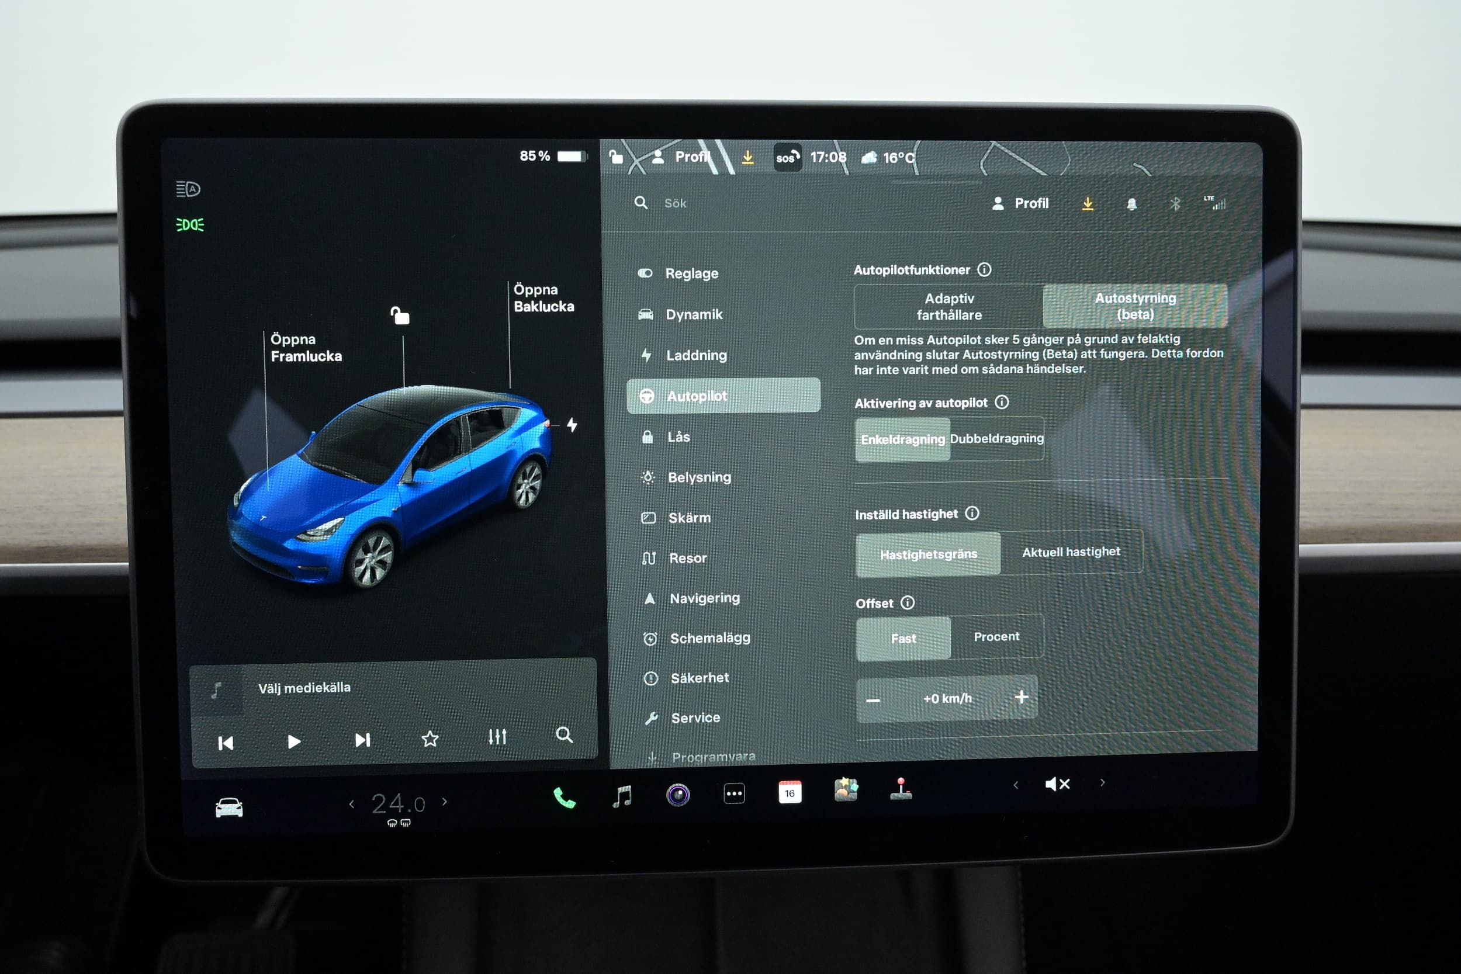Toggle the auto high beam indicator

[x=188, y=189]
